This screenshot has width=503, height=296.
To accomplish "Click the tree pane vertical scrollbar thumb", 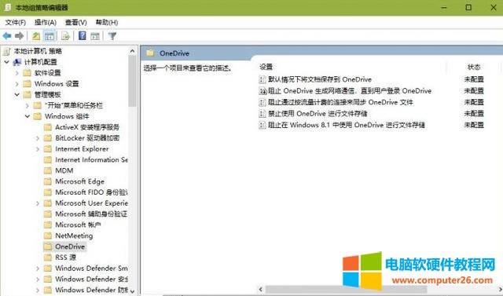I will [132, 81].
